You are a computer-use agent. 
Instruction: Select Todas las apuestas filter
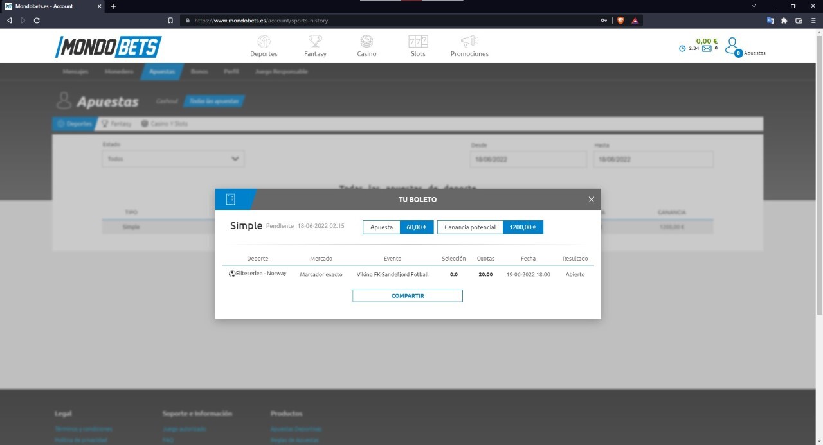click(x=215, y=101)
